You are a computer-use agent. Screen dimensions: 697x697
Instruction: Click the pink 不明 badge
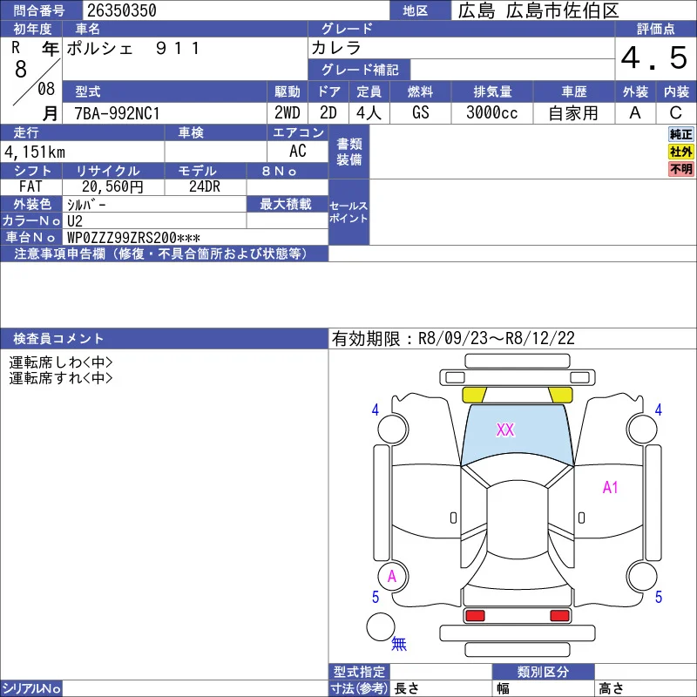[680, 169]
